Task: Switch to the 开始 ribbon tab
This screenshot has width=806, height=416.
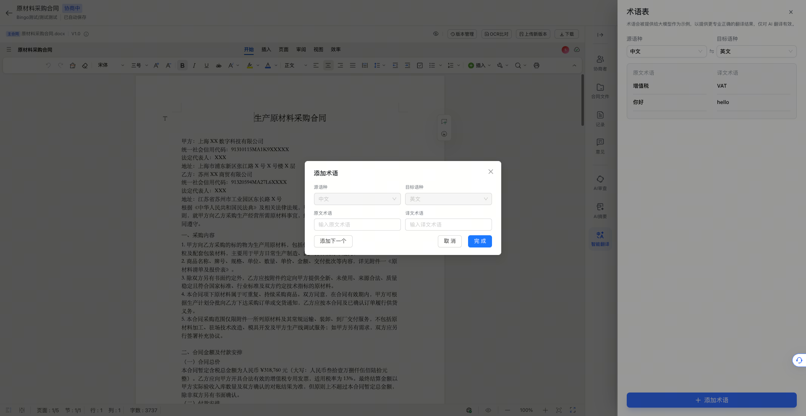Action: click(x=249, y=49)
